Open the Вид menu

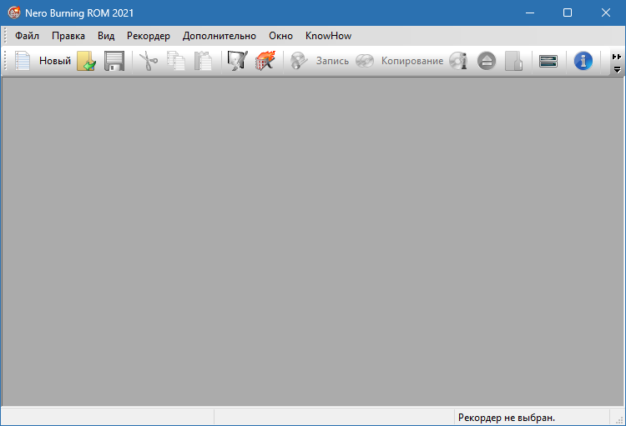click(106, 36)
